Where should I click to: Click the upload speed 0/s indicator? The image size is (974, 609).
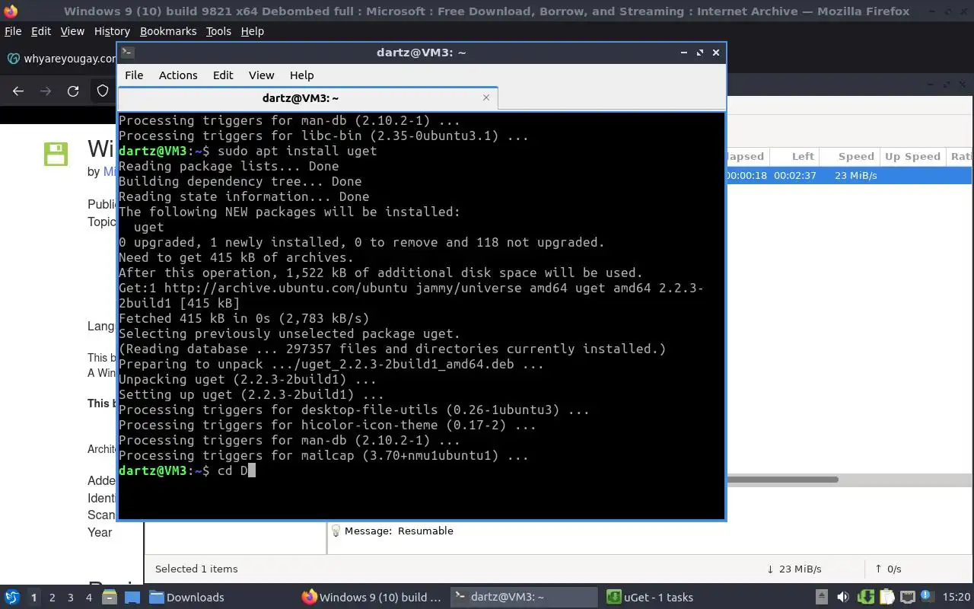[888, 569]
